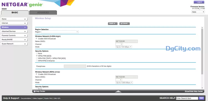Open the Attached Devices menu item
This screenshot has height=101, width=208.
tap(14, 31)
